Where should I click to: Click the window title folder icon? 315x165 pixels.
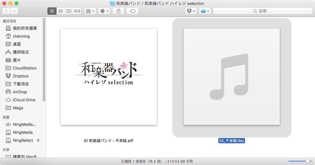point(113,3)
